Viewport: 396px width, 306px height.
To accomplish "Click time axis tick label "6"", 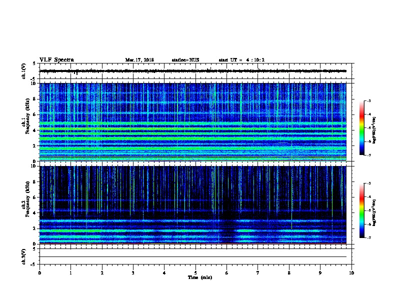I will (227, 272).
